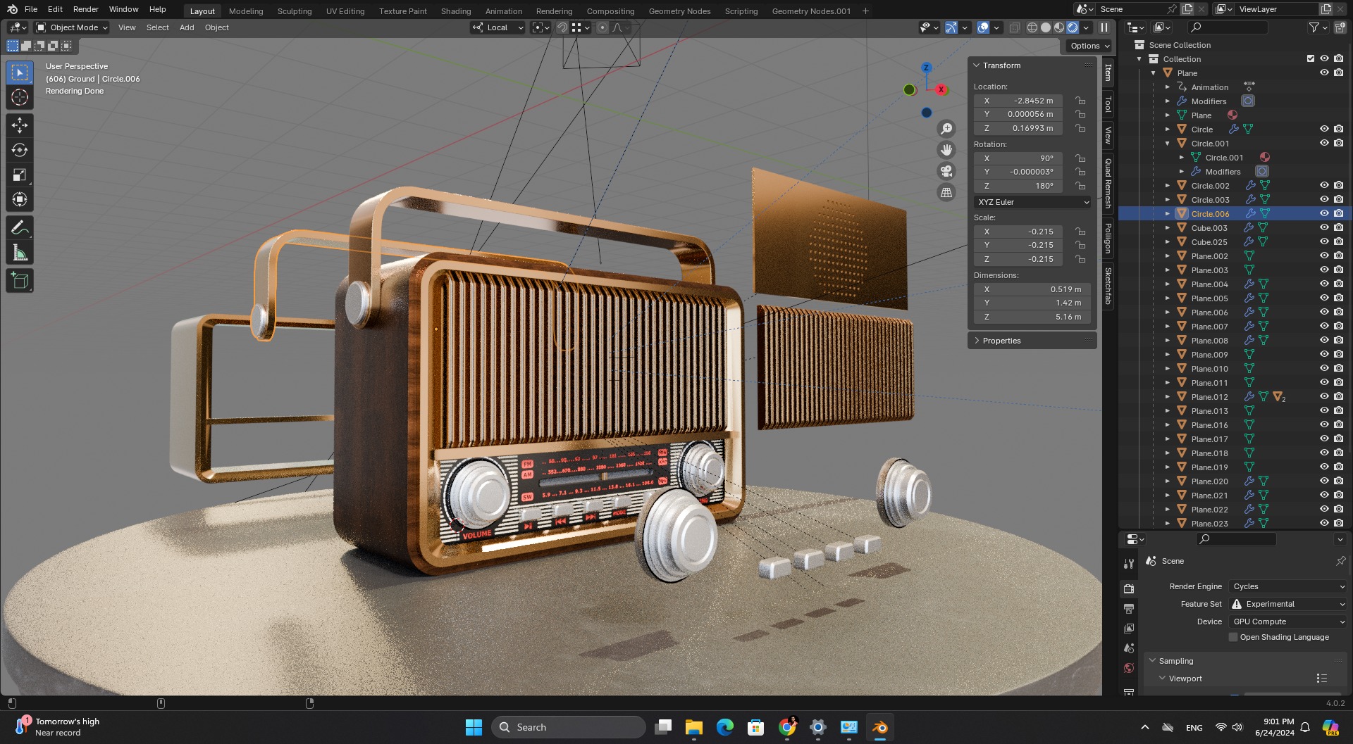Image resolution: width=1353 pixels, height=744 pixels.
Task: Toggle X-ray mode icon
Action: click(1014, 27)
